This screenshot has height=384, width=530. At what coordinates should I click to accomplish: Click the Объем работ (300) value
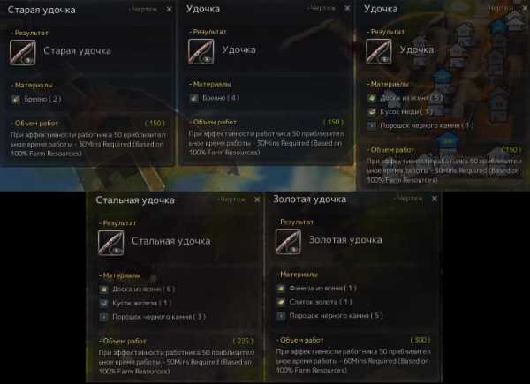point(420,340)
